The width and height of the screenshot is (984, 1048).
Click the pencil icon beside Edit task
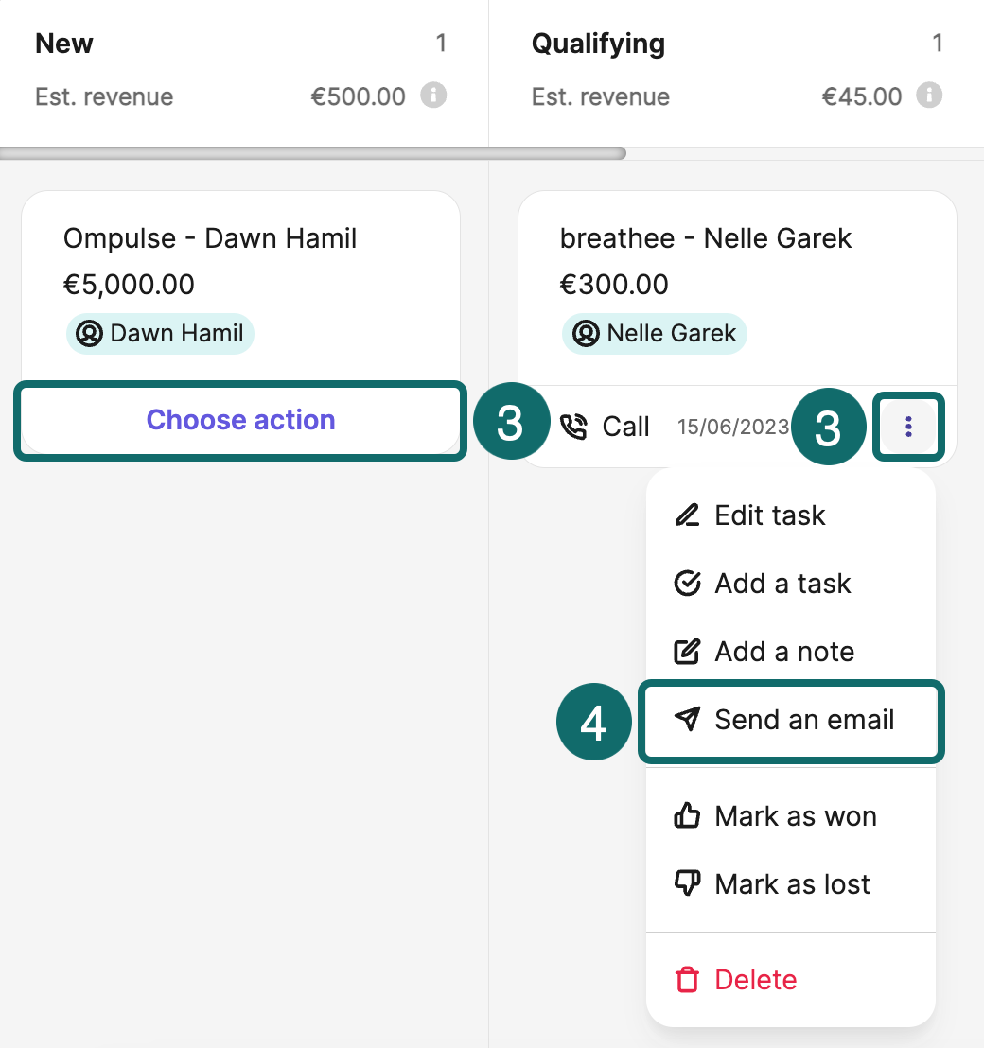click(687, 515)
